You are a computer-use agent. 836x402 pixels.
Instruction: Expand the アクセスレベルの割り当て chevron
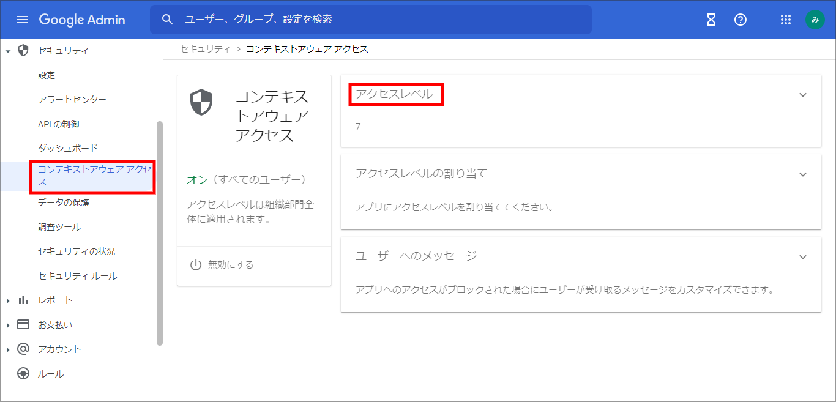(x=804, y=174)
